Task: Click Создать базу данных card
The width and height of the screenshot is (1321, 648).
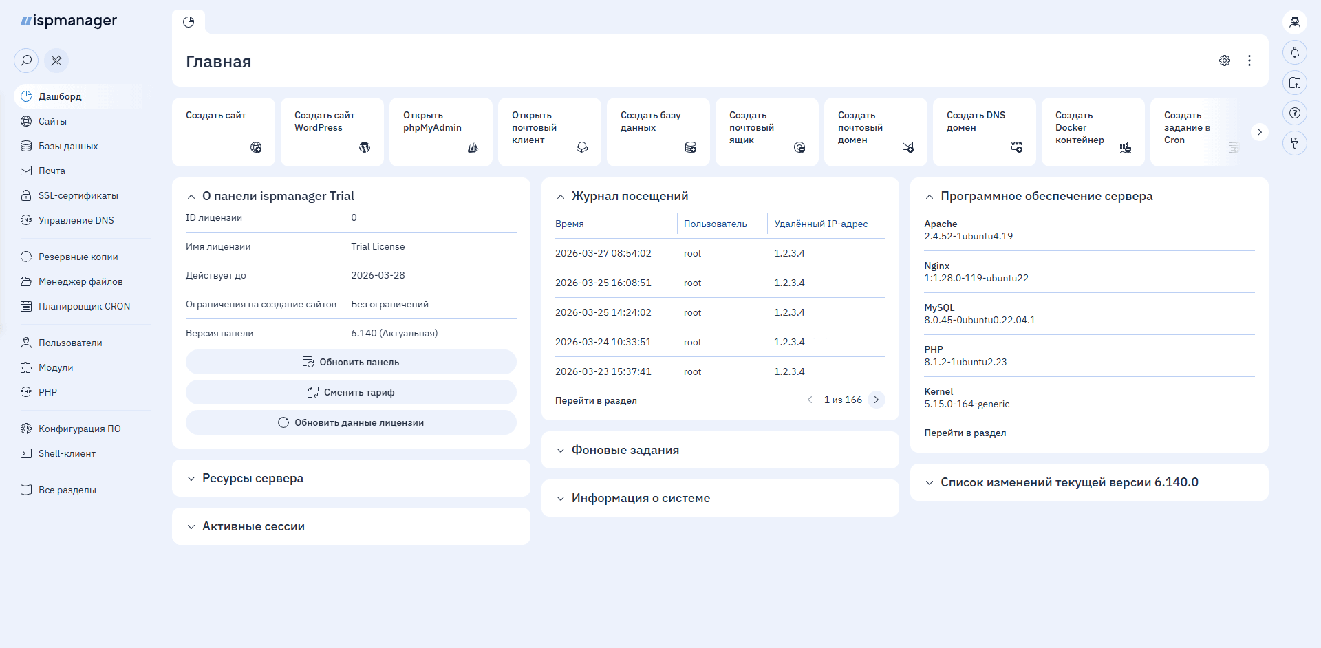Action: click(658, 132)
